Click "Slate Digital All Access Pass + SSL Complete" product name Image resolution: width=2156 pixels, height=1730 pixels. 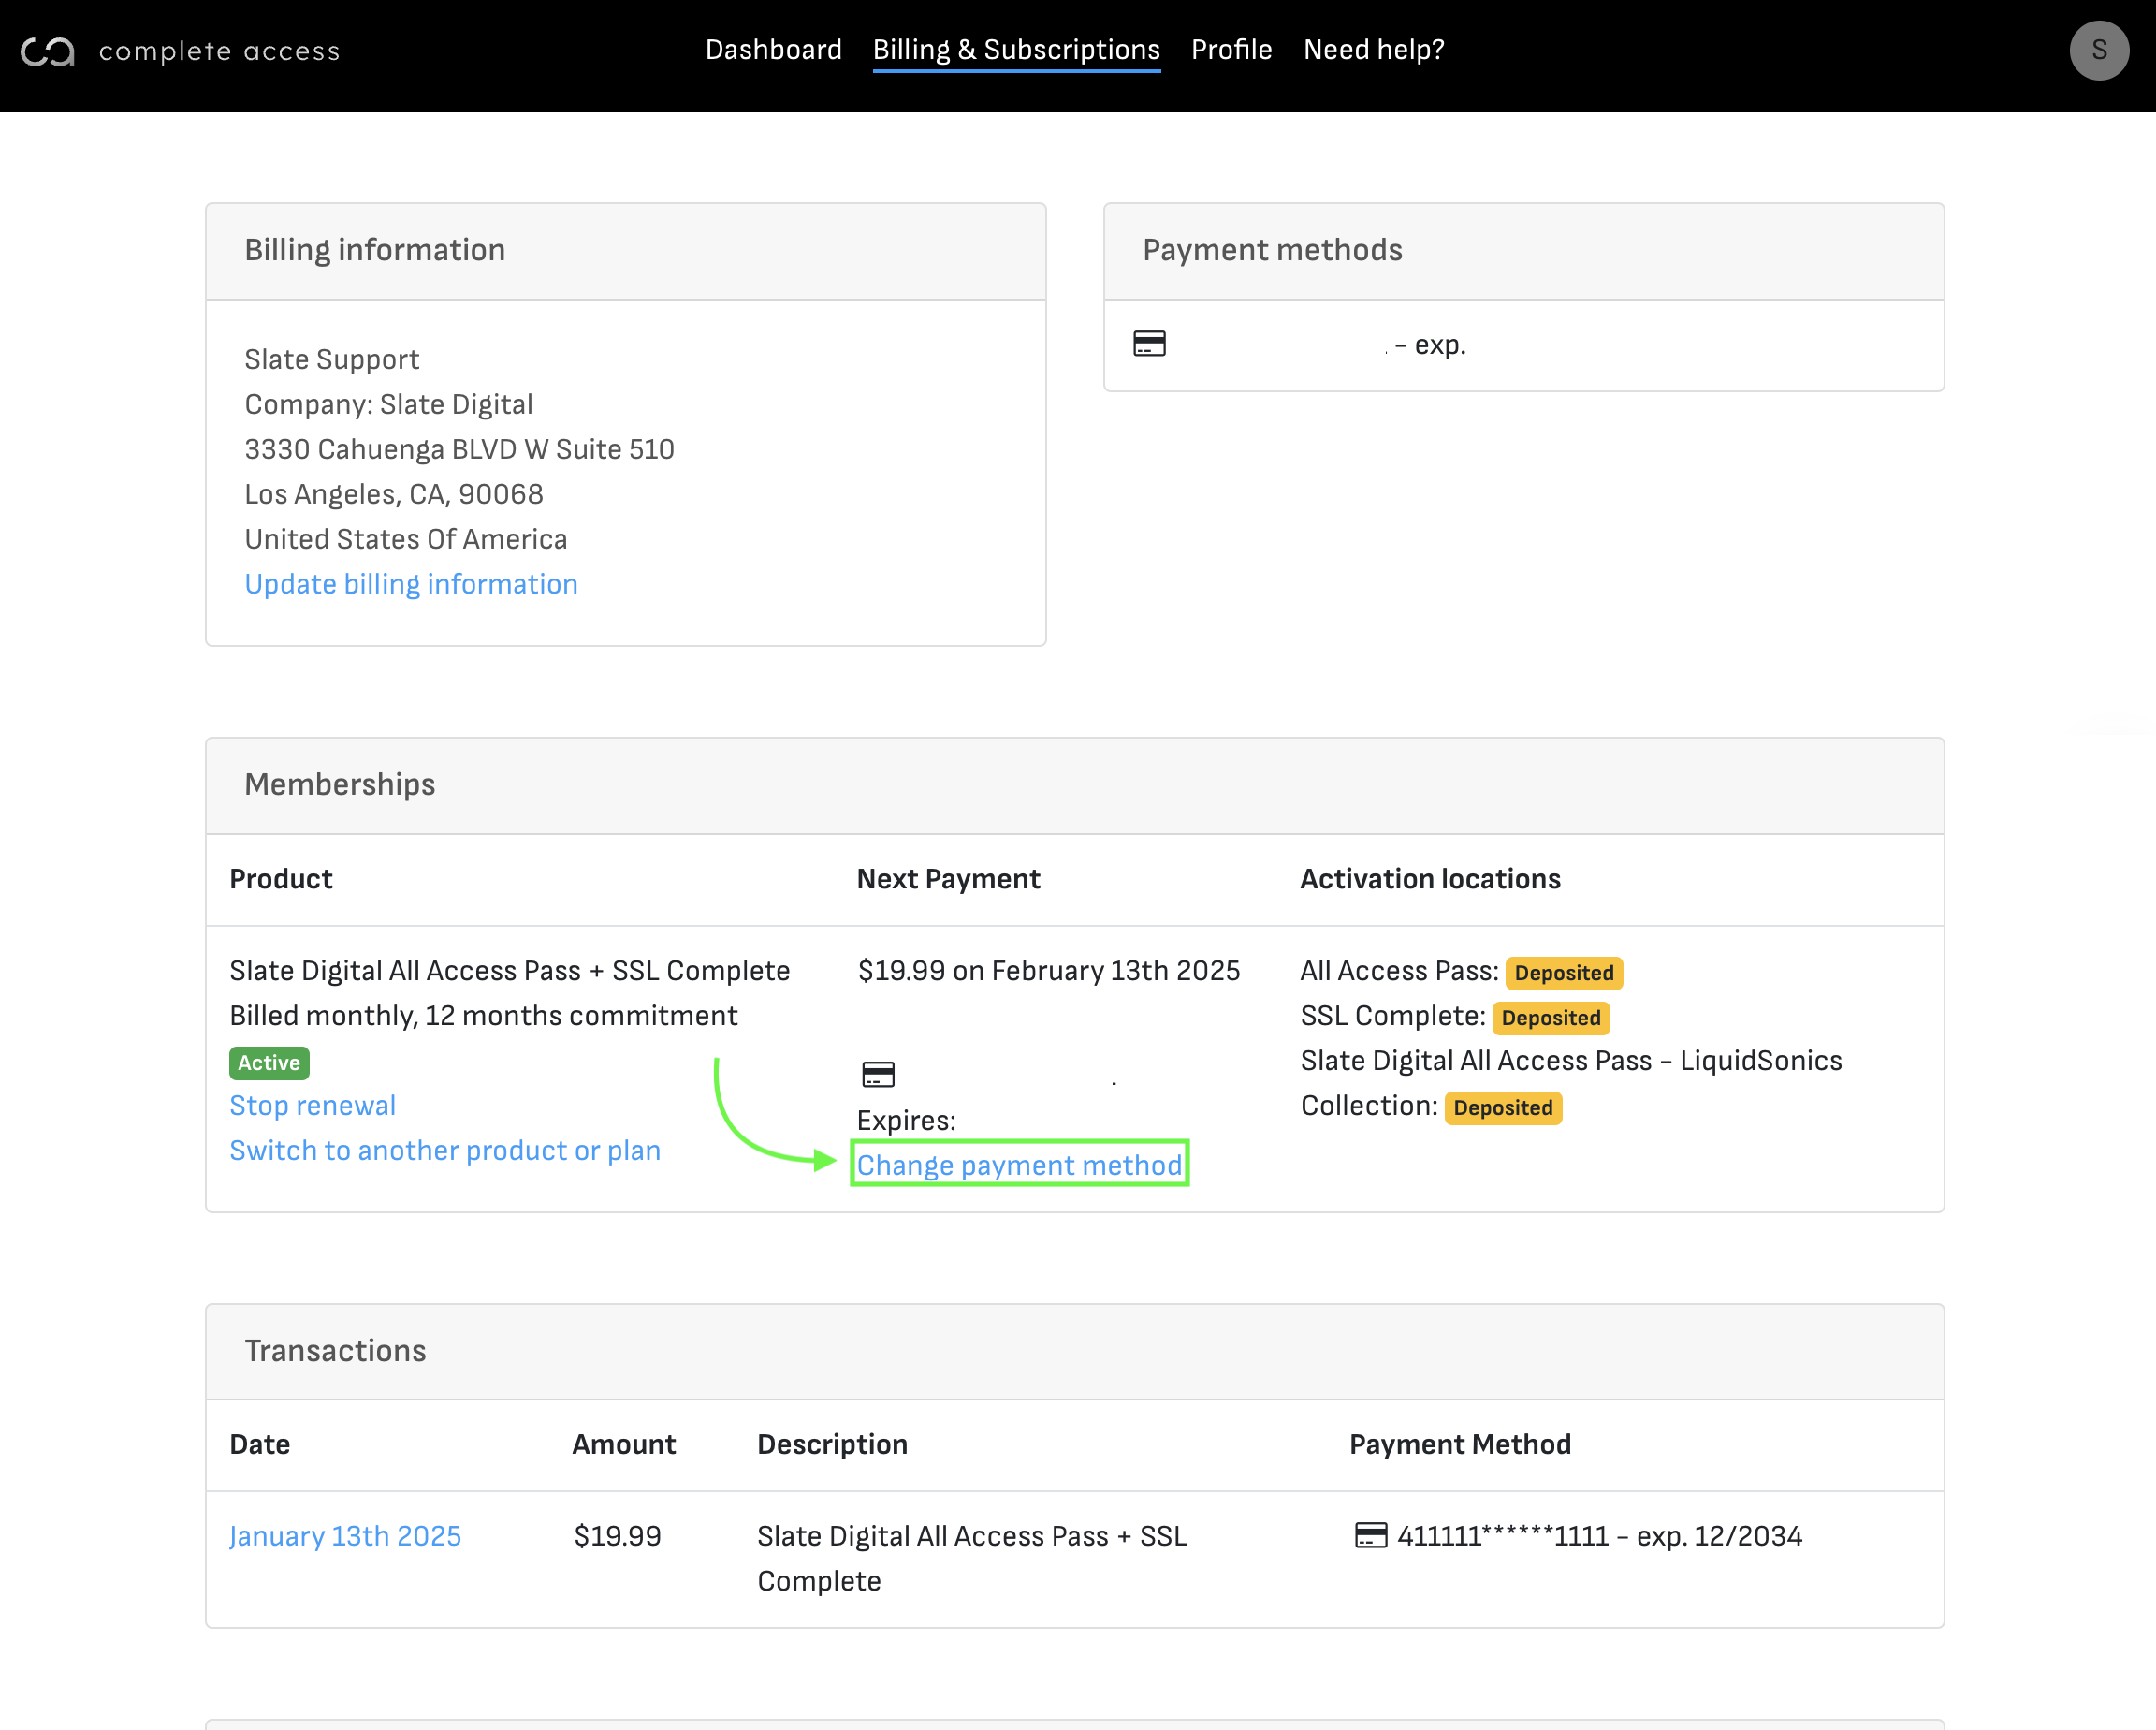point(510,971)
